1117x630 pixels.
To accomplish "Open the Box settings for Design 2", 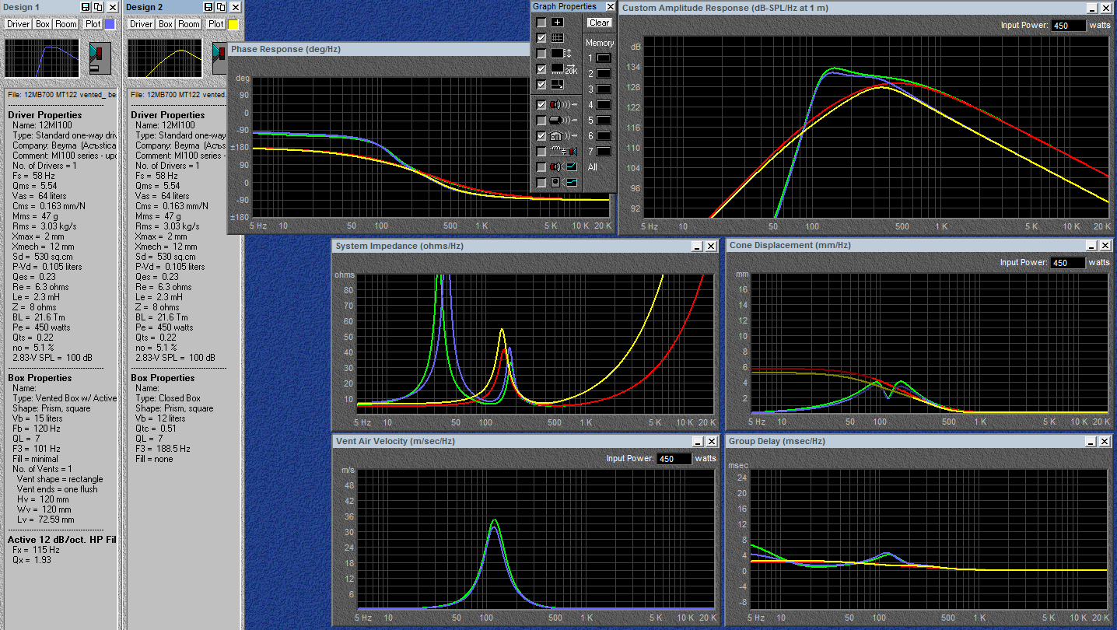I will (x=166, y=24).
